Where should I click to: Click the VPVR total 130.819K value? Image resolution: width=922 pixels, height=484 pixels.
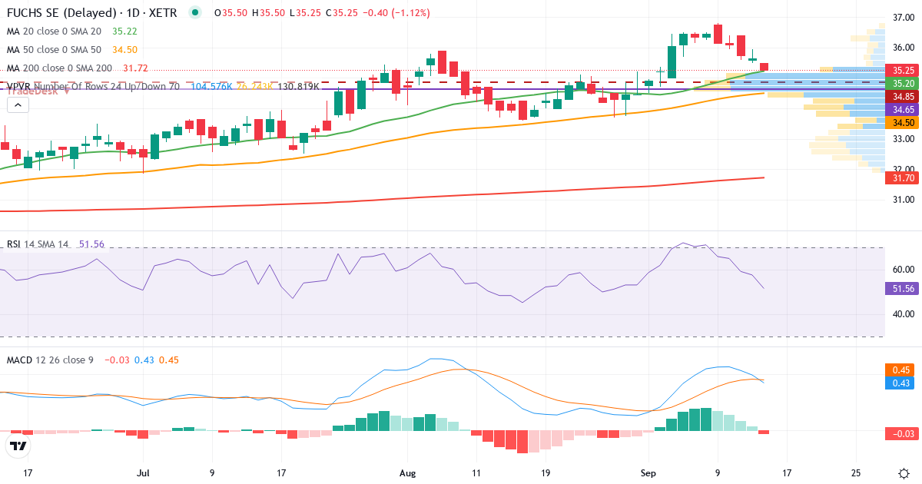pyautogui.click(x=298, y=87)
